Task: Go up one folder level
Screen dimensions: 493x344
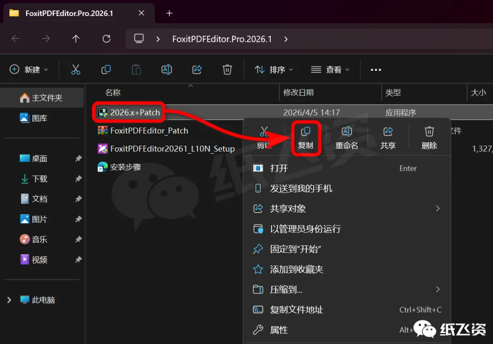Action: tap(76, 39)
